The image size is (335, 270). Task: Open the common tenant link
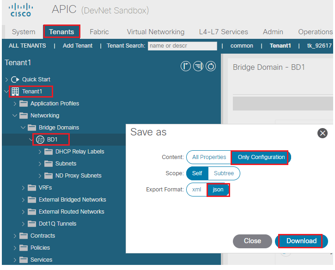click(x=242, y=46)
